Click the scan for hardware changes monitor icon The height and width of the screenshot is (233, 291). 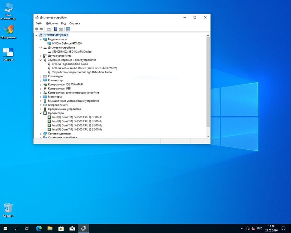tap(68, 29)
